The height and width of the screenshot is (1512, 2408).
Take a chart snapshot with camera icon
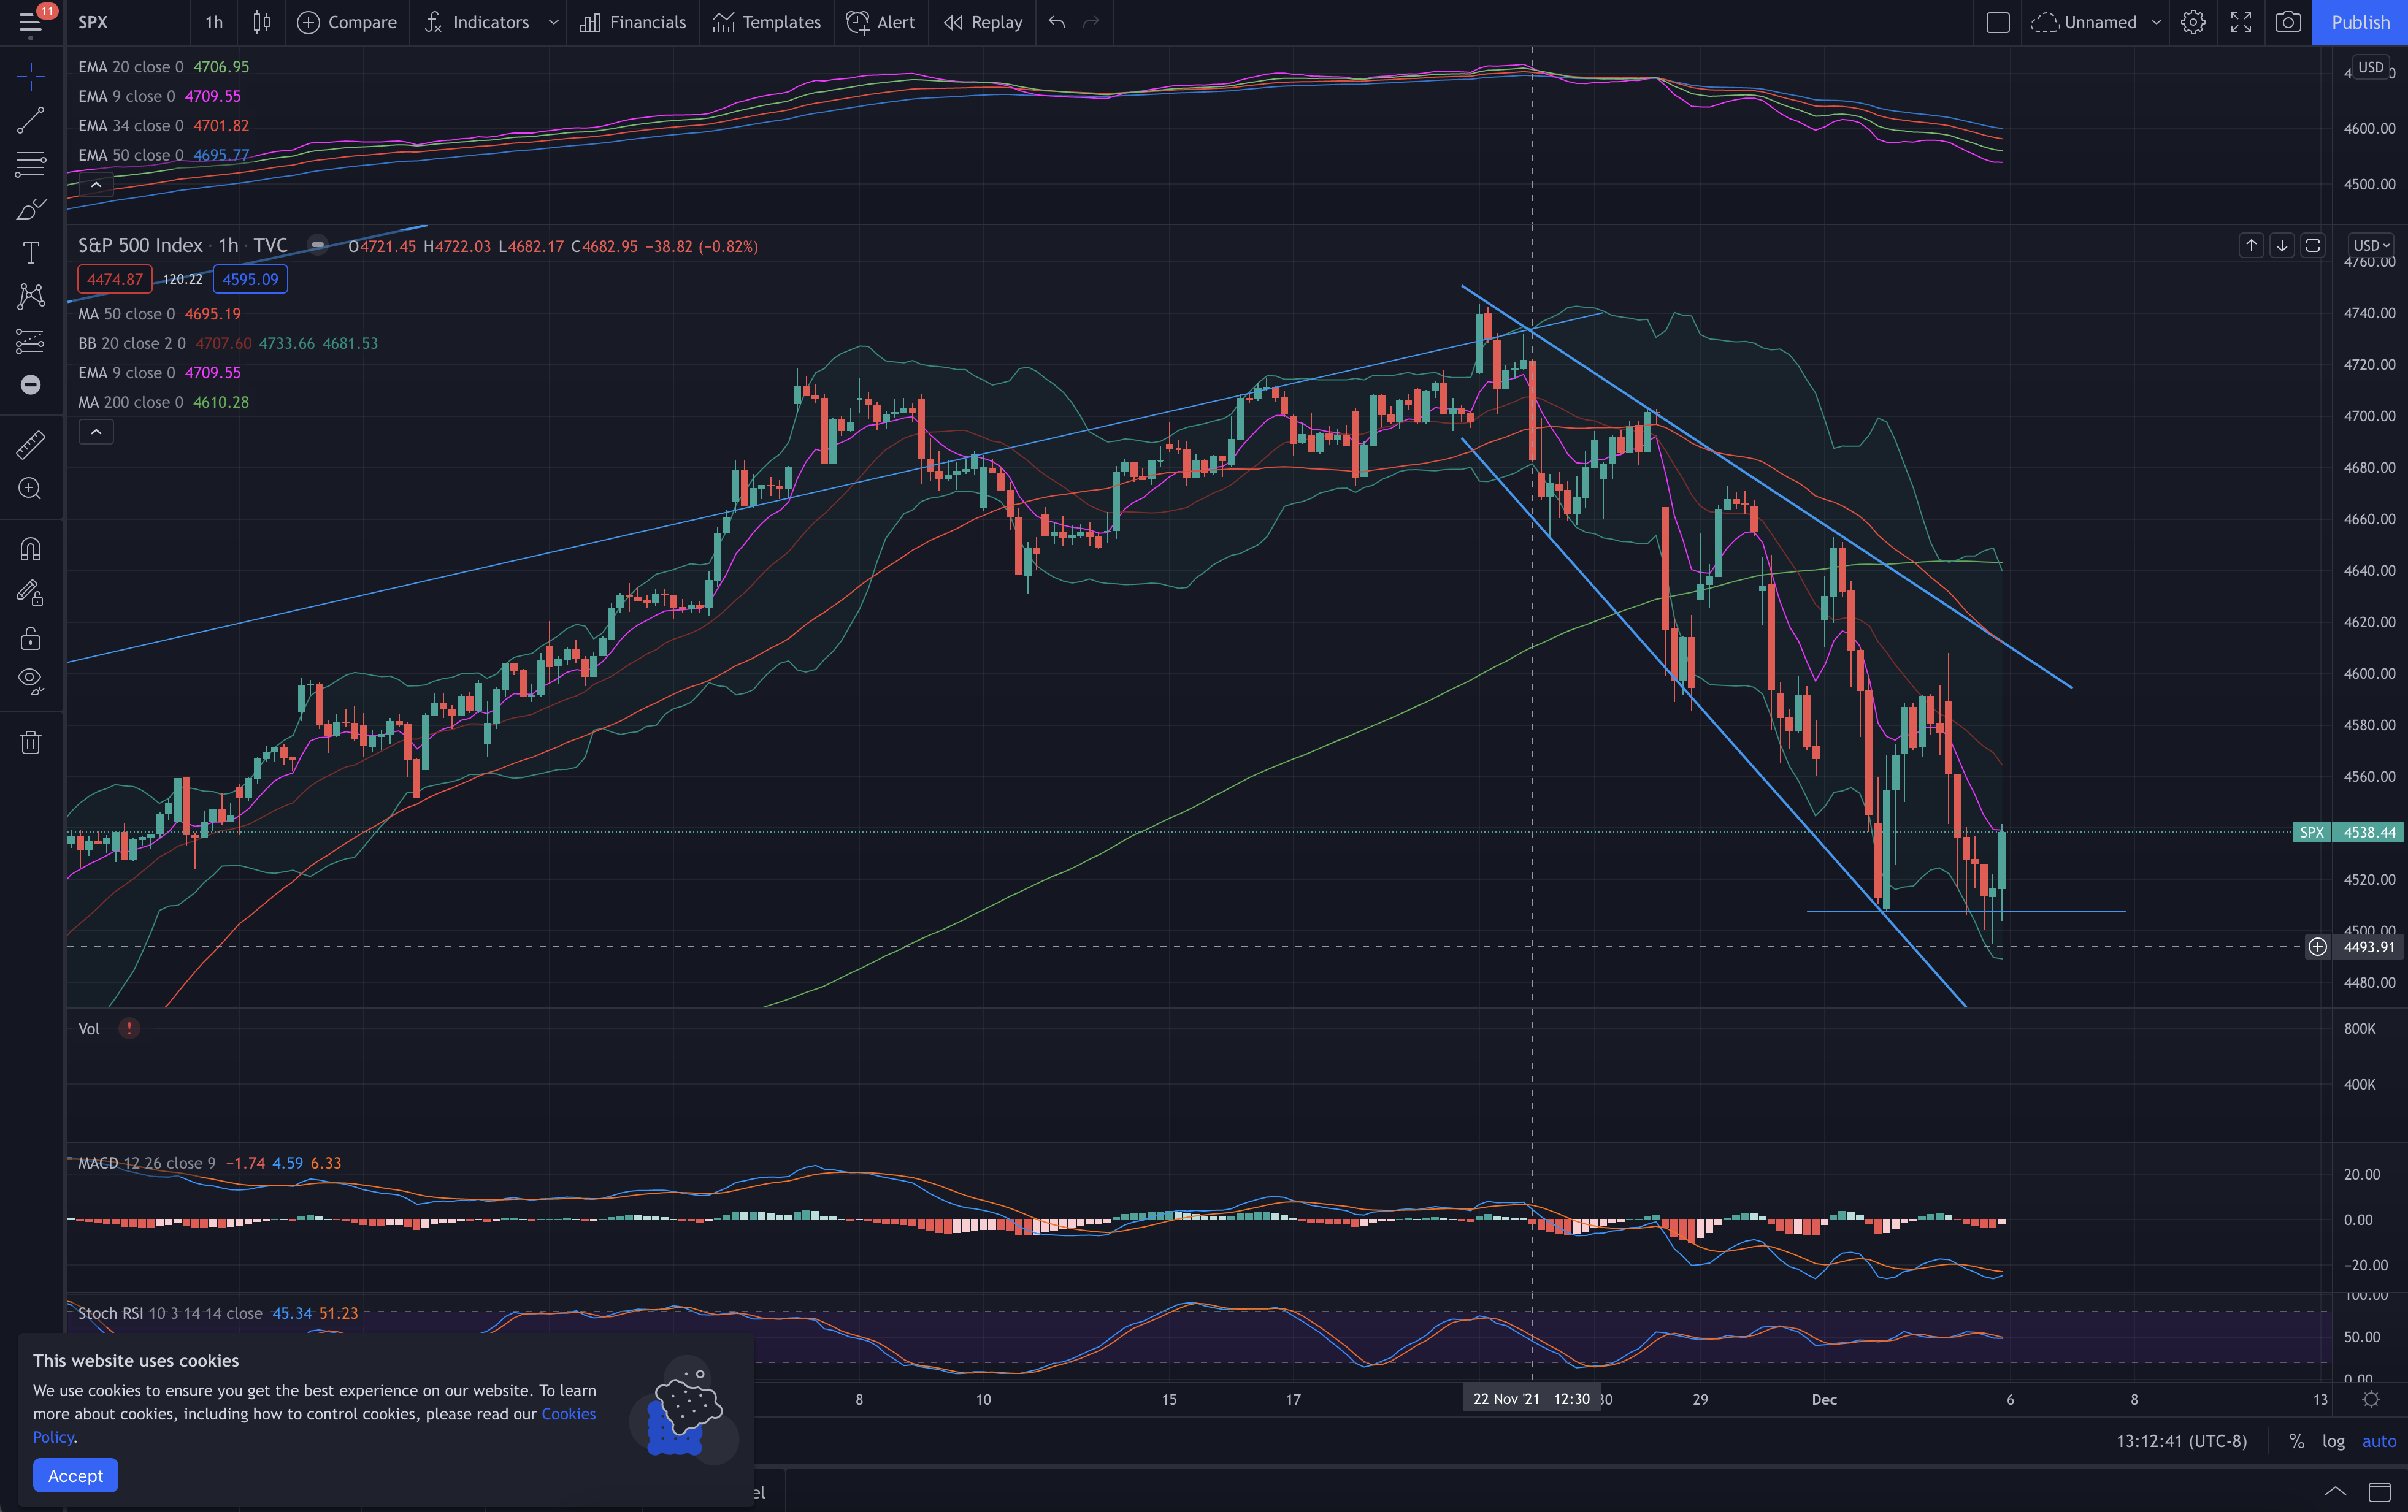[2287, 22]
